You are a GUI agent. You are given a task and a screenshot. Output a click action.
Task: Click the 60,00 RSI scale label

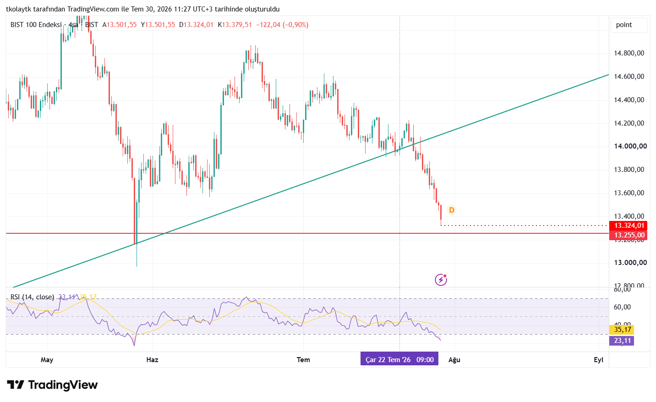tap(622, 307)
